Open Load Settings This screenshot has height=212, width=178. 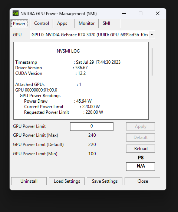point(67,181)
